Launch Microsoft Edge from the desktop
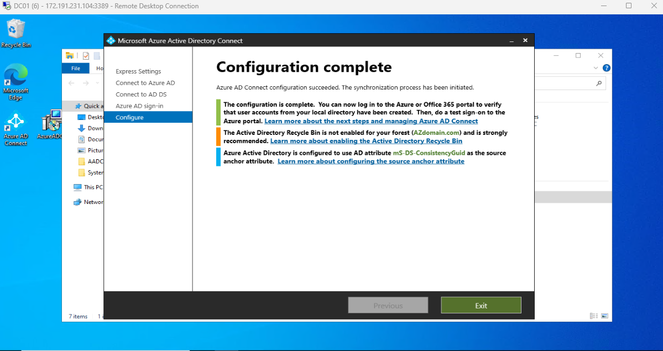This screenshot has width=663, height=351. [15, 82]
